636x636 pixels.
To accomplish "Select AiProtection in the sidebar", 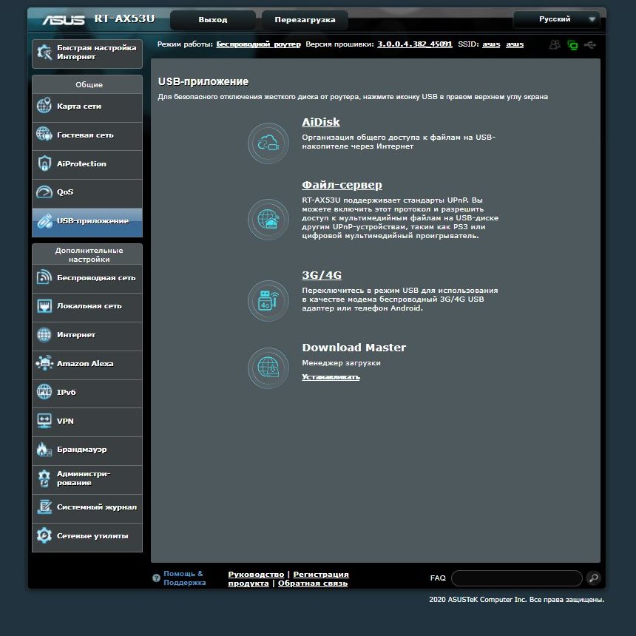I will (87, 165).
